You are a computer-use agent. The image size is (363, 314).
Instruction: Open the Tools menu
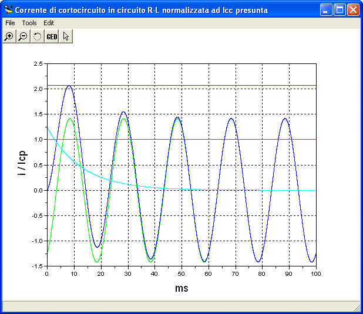pos(29,23)
